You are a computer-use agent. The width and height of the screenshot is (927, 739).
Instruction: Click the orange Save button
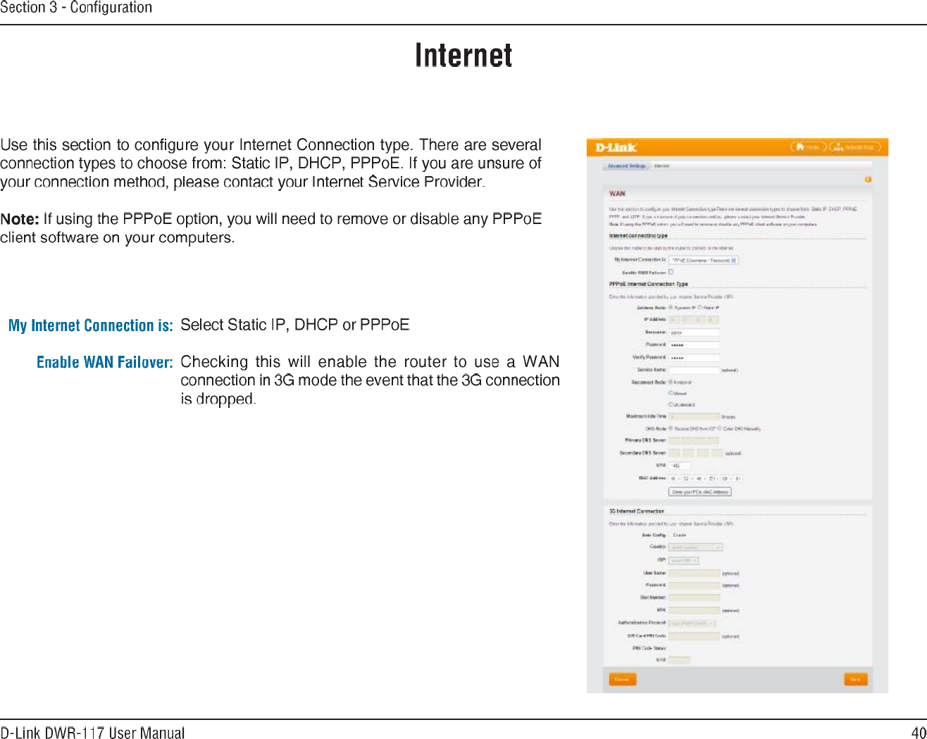pyautogui.click(x=855, y=679)
